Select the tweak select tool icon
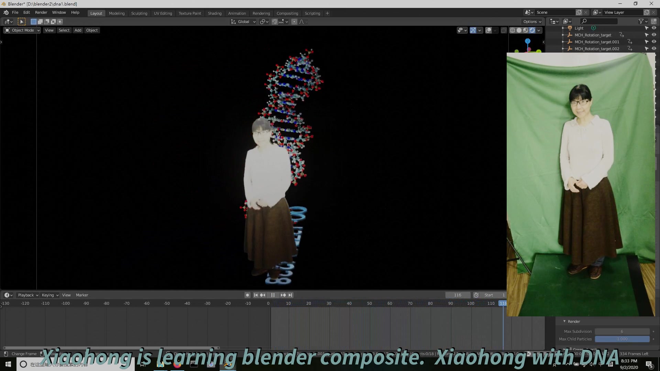 (21, 22)
